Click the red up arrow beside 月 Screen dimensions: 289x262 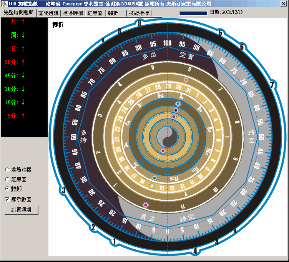23,22
